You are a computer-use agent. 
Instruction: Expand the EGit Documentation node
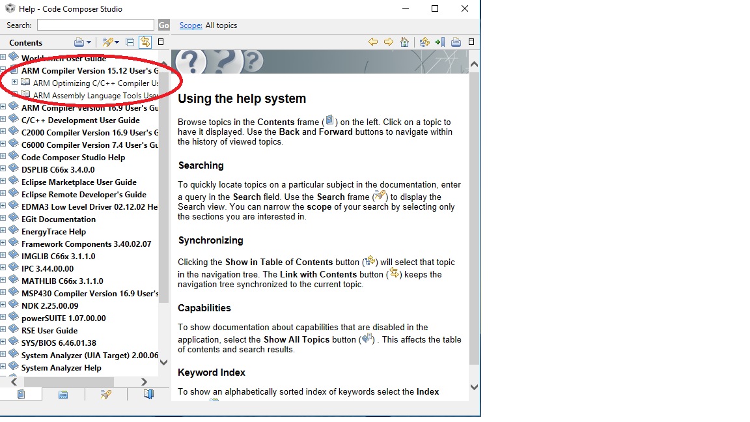pos(3,219)
